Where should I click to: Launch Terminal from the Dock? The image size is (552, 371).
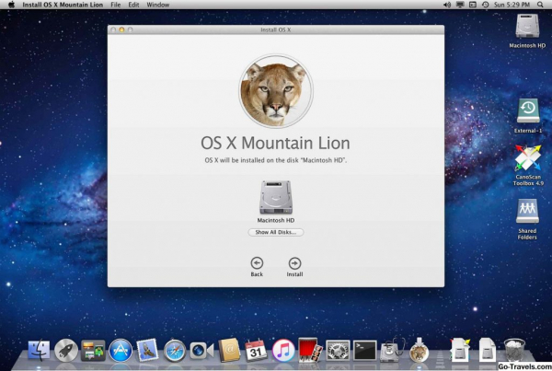364,351
